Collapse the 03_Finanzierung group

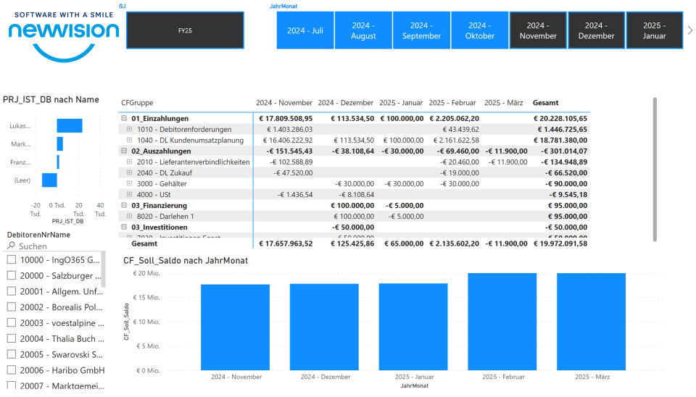(124, 206)
